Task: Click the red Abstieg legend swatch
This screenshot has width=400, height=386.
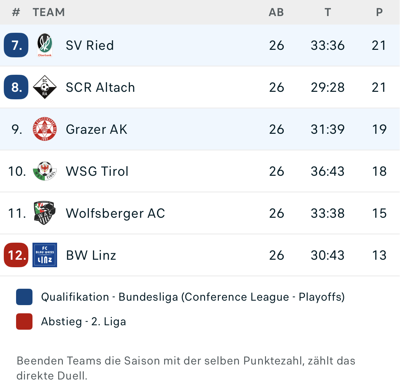Action: coord(24,321)
